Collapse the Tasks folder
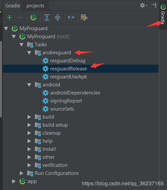The width and height of the screenshot is (167, 190). (x=21, y=45)
